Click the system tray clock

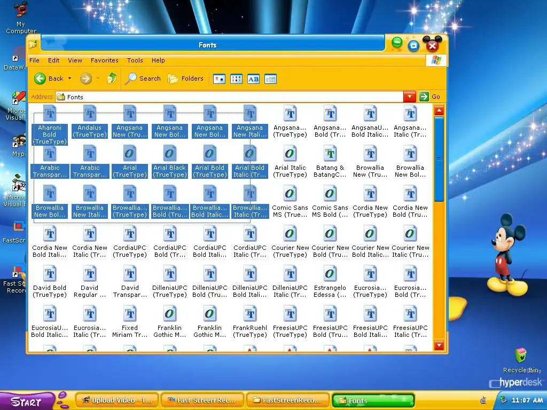click(x=527, y=400)
